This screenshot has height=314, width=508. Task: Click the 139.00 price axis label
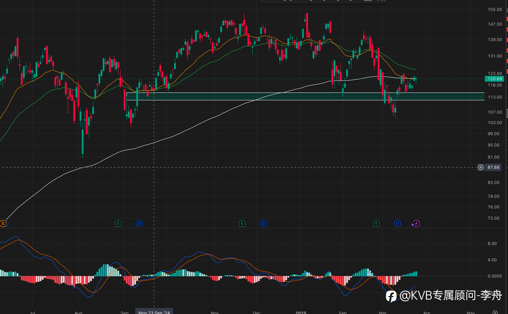tap(495, 39)
